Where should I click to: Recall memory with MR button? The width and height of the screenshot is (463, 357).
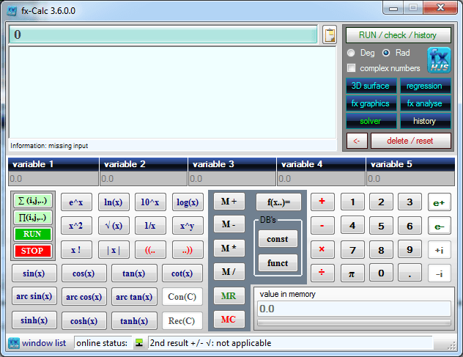tap(229, 296)
